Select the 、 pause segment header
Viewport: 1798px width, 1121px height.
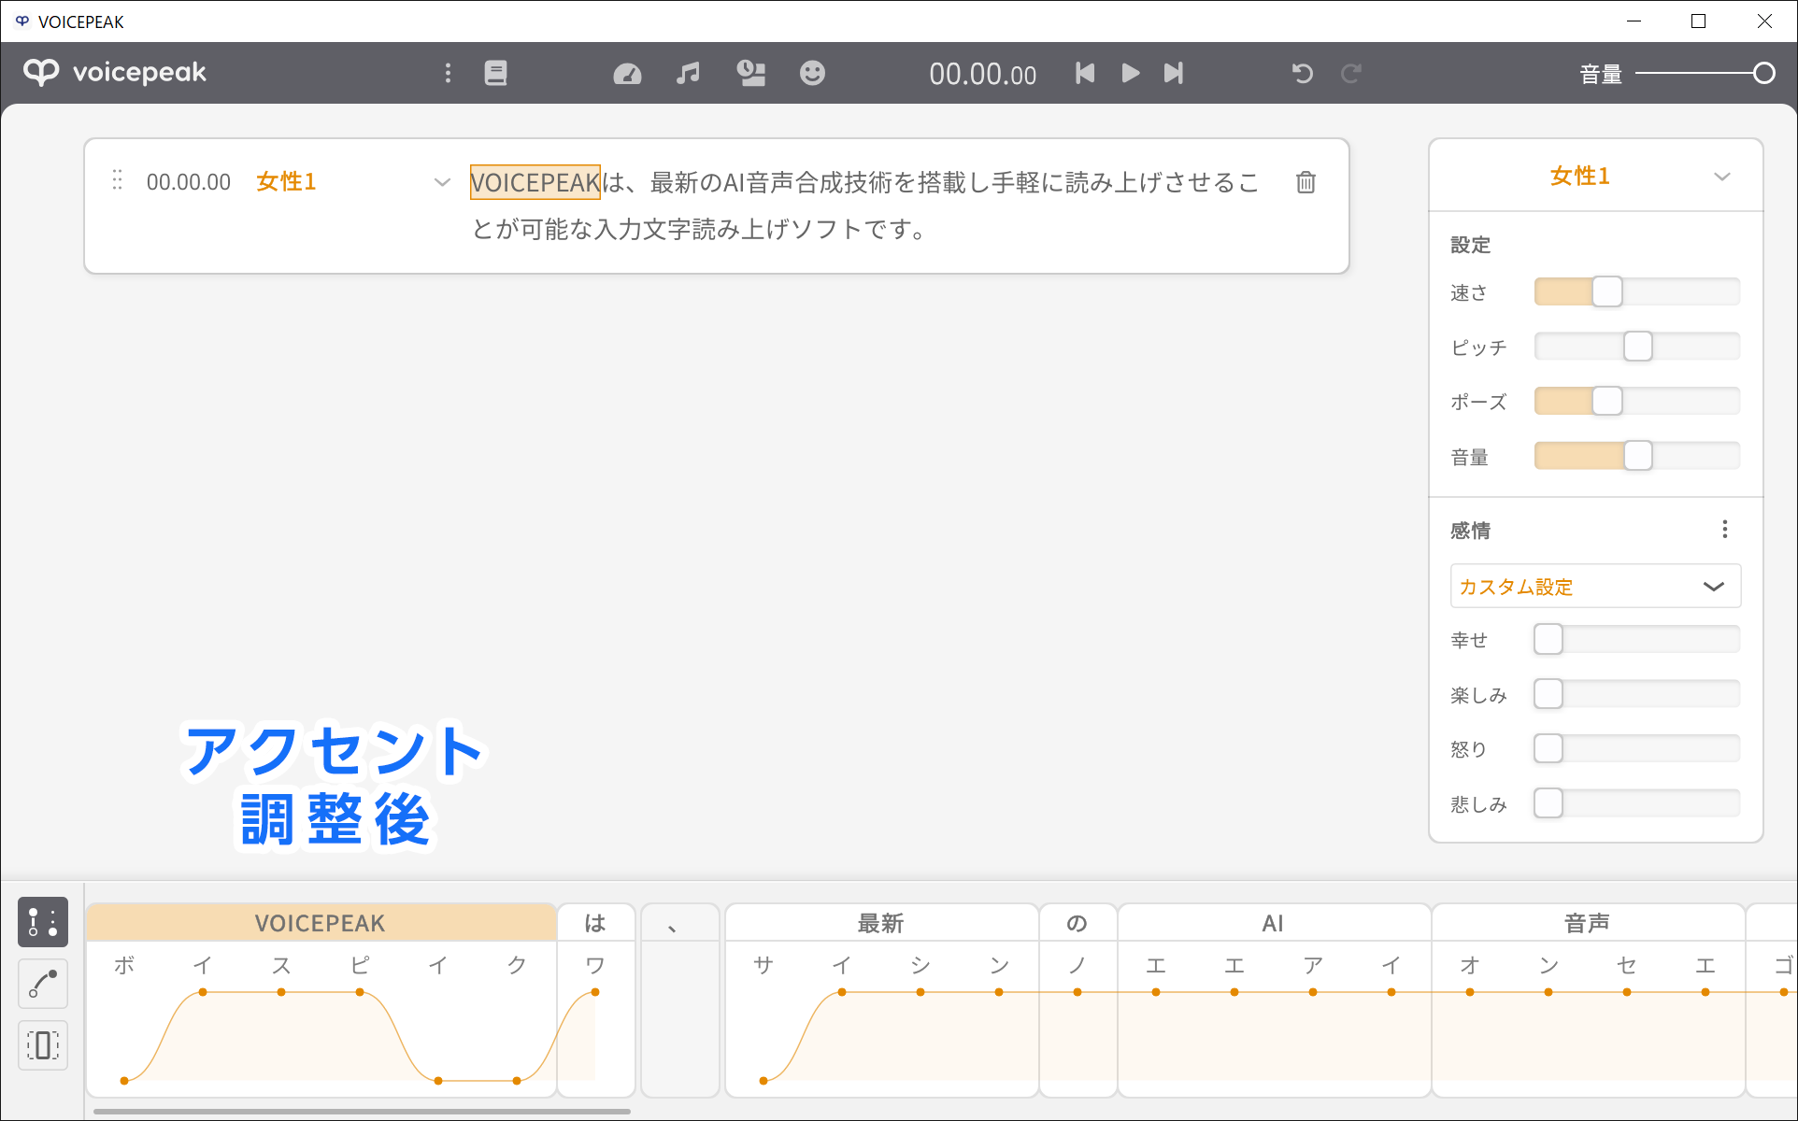click(x=679, y=923)
